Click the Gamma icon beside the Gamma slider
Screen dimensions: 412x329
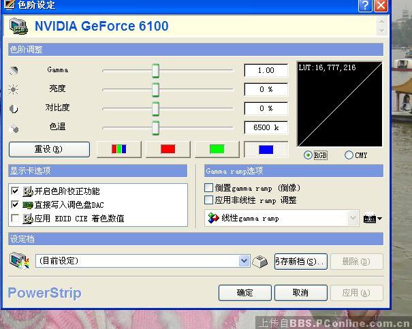[x=14, y=70]
